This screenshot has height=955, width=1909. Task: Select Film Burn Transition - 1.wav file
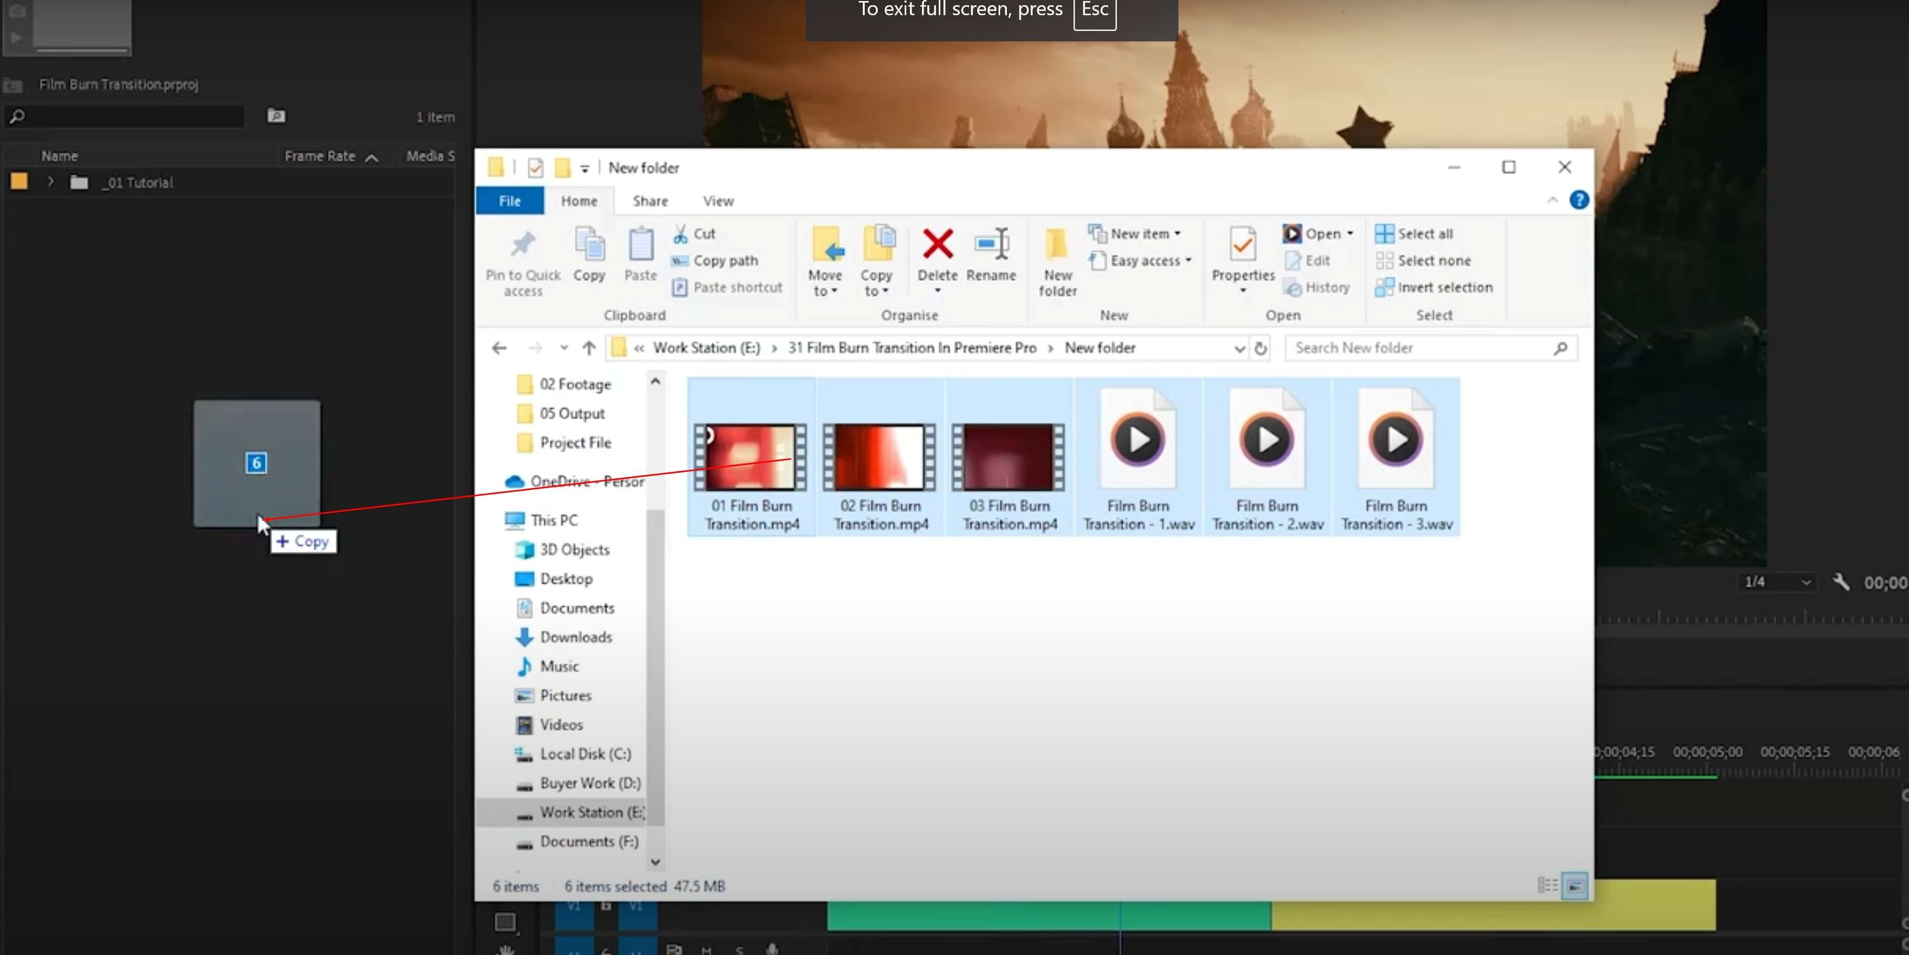click(1138, 457)
